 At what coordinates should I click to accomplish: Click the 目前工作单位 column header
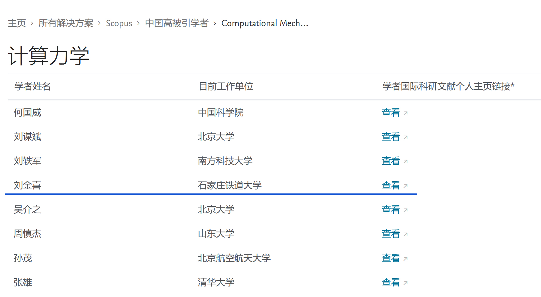[x=226, y=86]
